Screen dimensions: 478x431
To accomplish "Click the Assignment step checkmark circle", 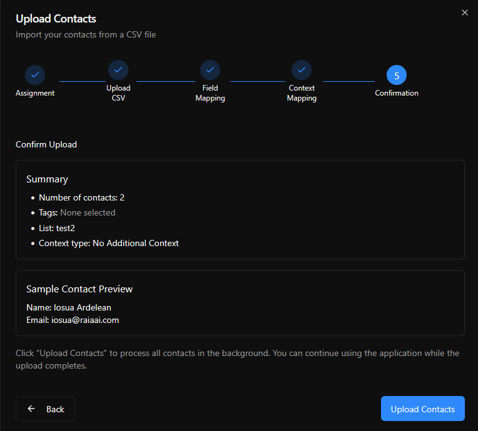I will coord(35,75).
